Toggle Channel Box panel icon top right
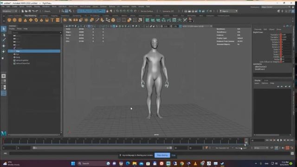Screen dimensions: 297x167 pos(293,11)
